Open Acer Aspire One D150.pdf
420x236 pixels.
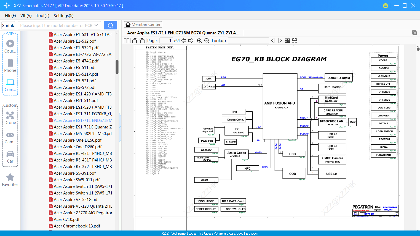77,140
